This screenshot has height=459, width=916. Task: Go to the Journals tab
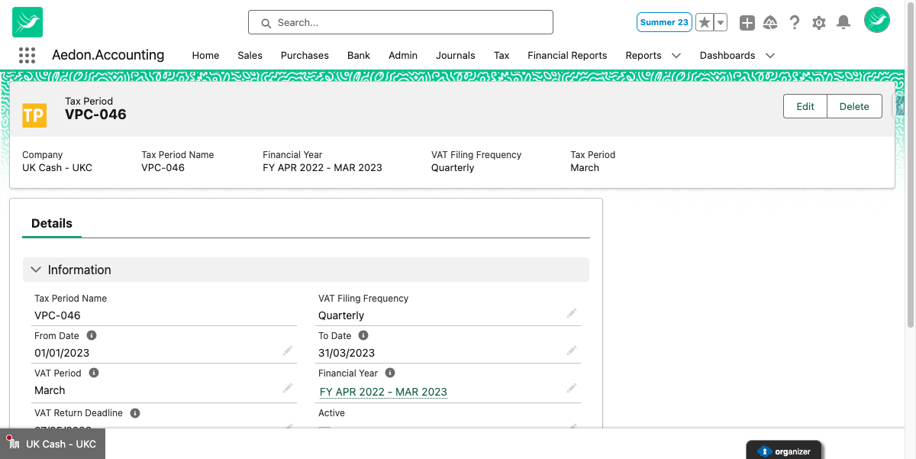point(456,55)
